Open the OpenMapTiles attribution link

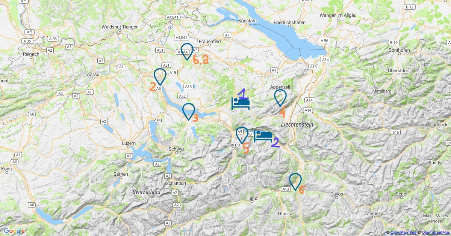[403, 233]
